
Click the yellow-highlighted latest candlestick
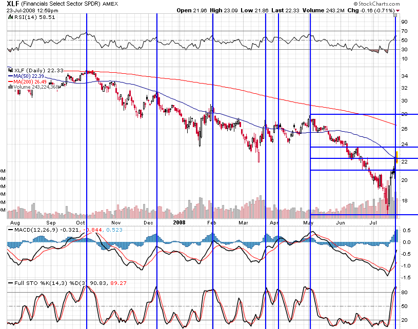click(397, 157)
